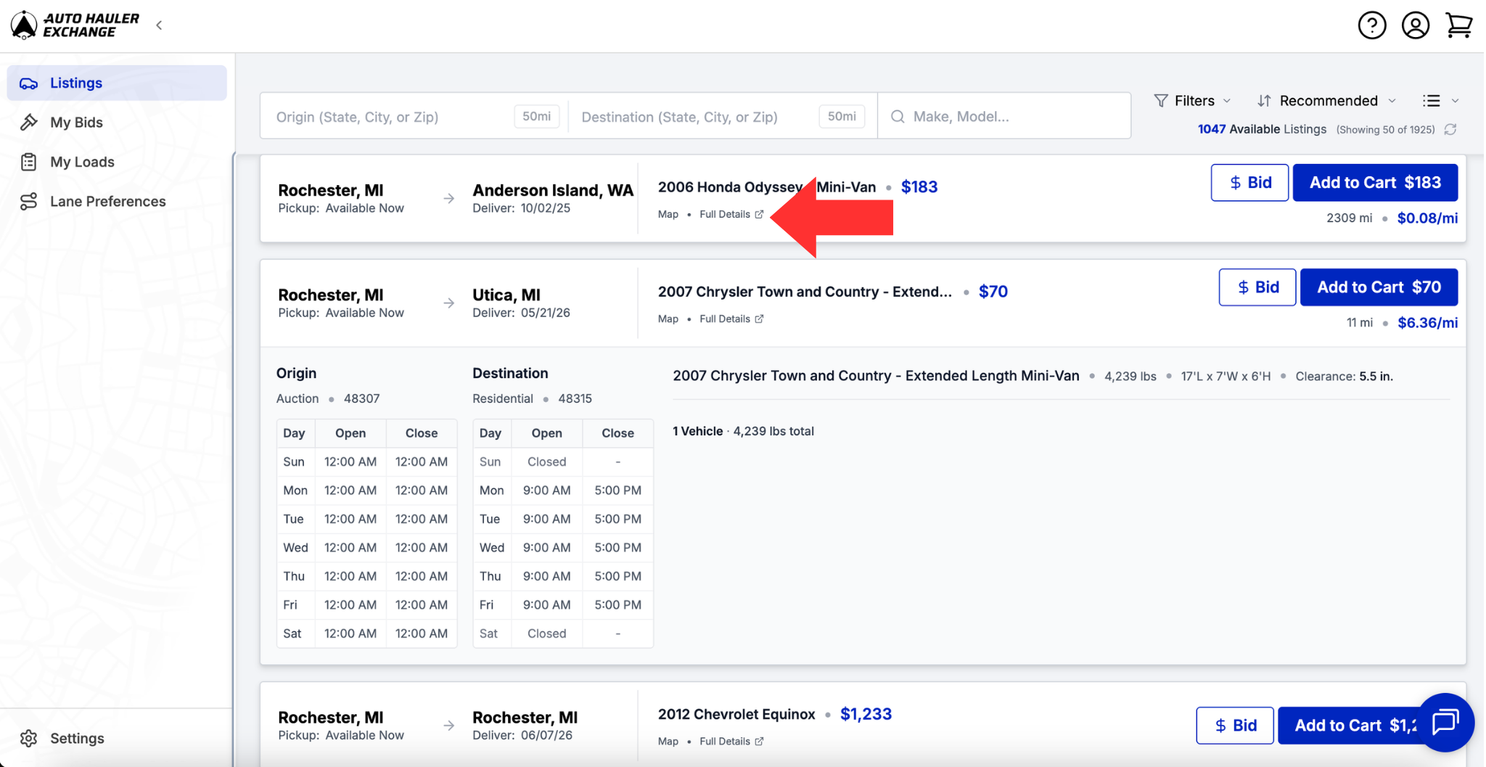Click the Auto Hauler Exchange logo
The height and width of the screenshot is (767, 1486).
(x=75, y=25)
